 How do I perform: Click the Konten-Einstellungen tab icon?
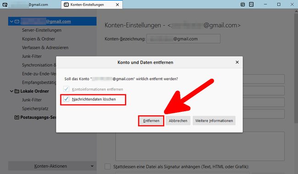[66, 5]
